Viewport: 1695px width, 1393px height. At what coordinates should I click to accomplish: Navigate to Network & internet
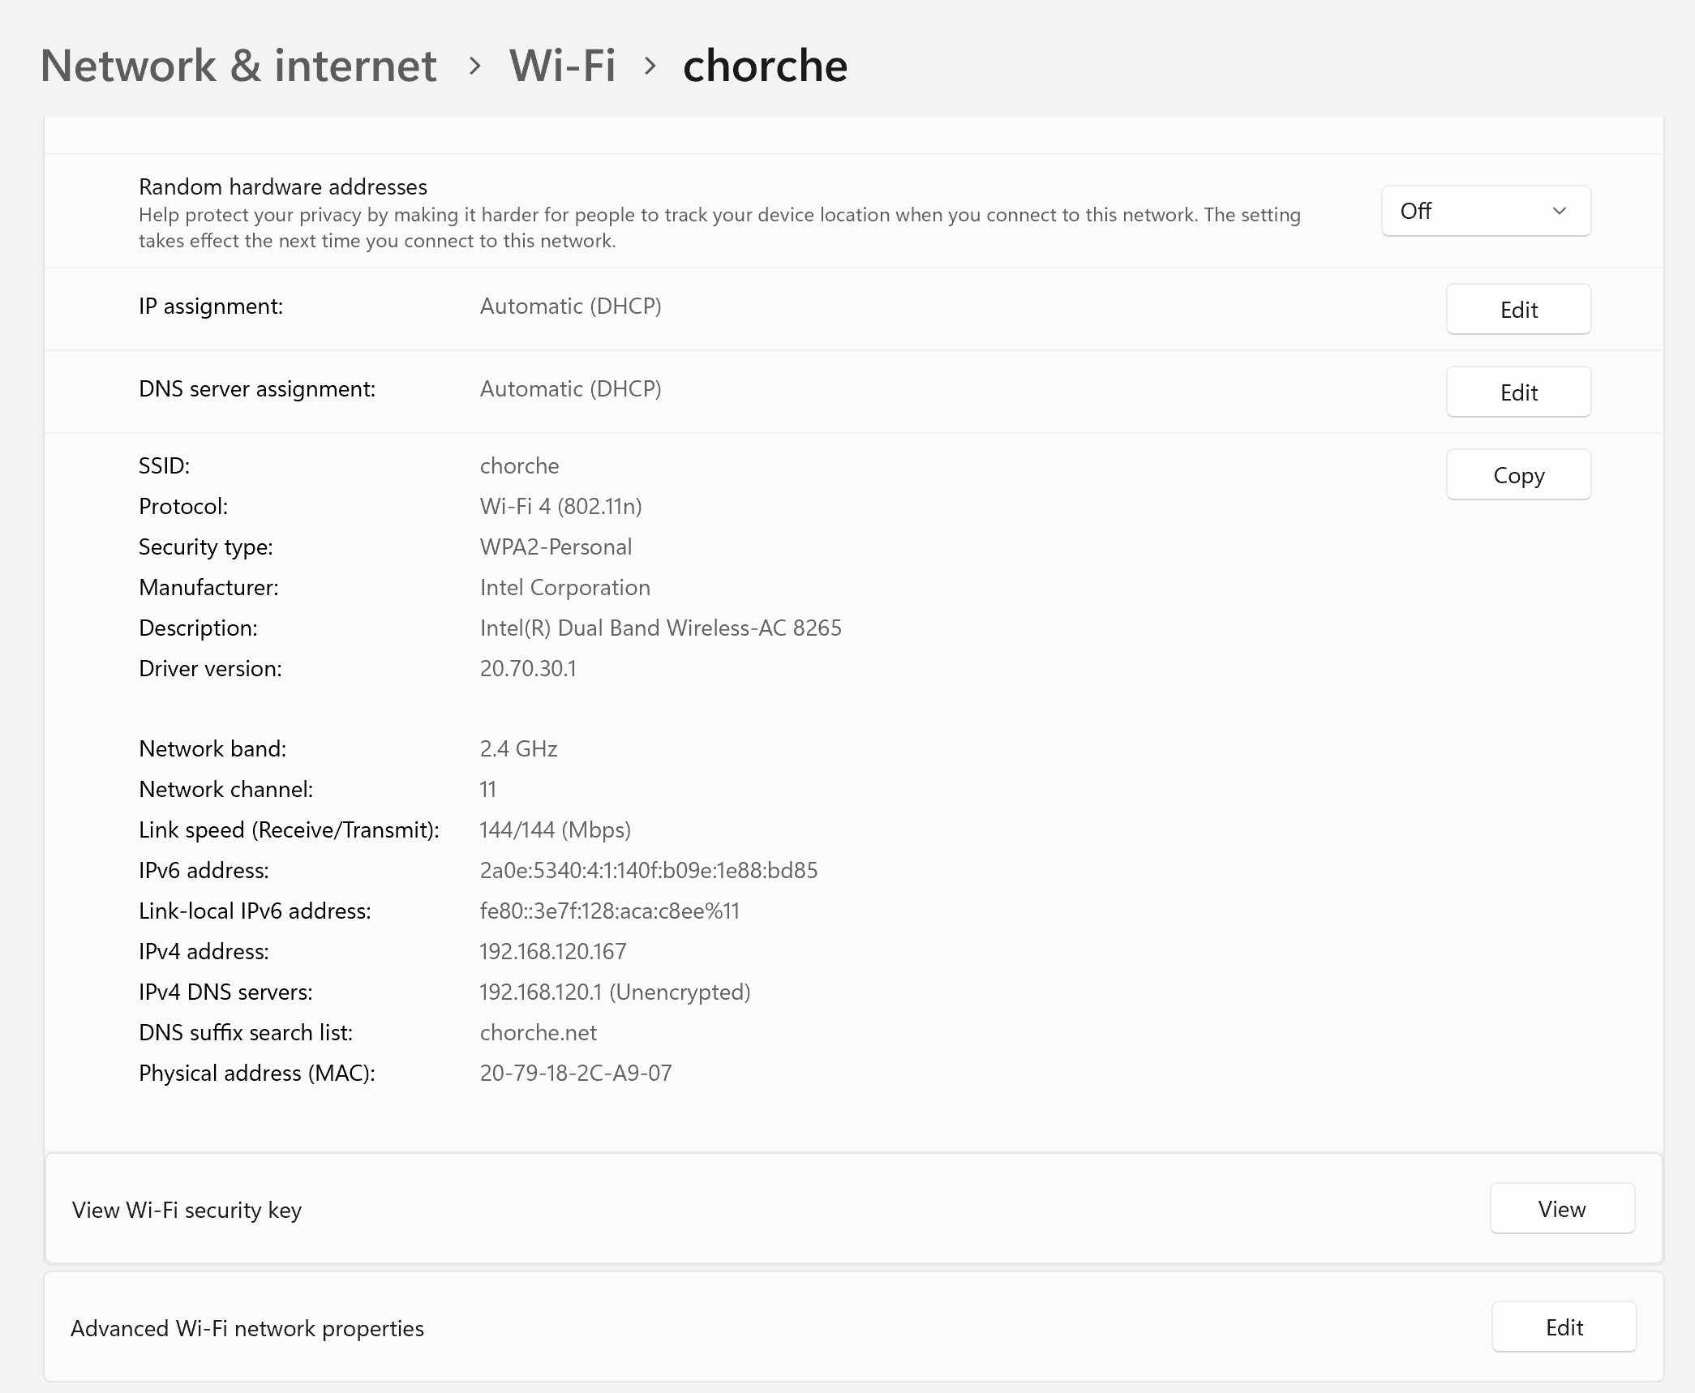239,65
